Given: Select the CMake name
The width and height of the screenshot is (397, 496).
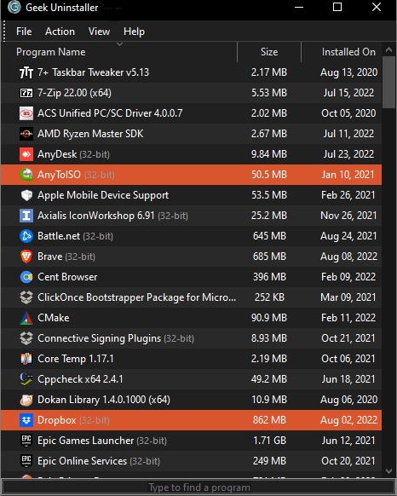Looking at the screenshot, I should (53, 318).
